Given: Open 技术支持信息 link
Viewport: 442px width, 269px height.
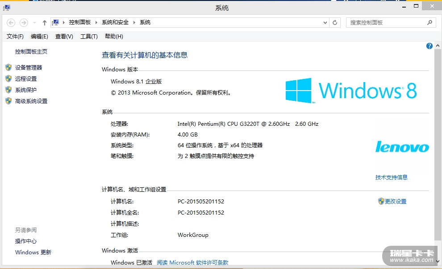Looking at the screenshot, I should [x=391, y=177].
